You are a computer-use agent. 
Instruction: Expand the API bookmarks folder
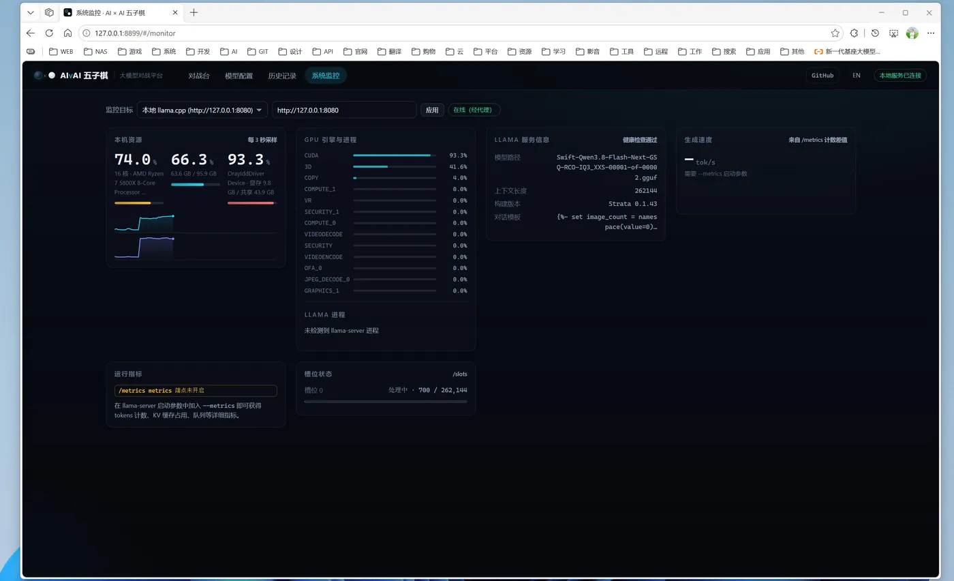click(323, 51)
